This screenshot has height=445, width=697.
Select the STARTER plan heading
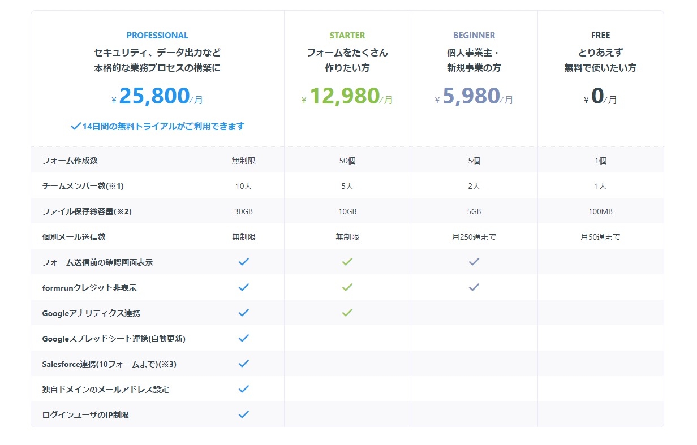[x=347, y=36]
